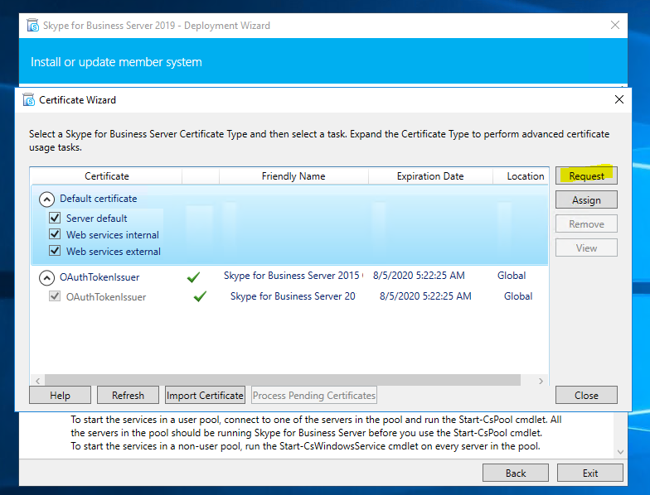Click the Deployment Wizard title bar icon
The width and height of the screenshot is (650, 495).
coord(32,26)
